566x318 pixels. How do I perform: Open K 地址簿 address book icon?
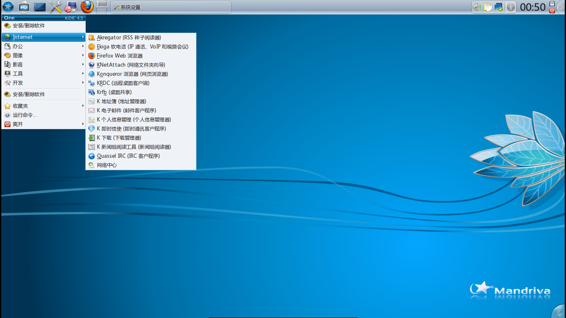92,101
